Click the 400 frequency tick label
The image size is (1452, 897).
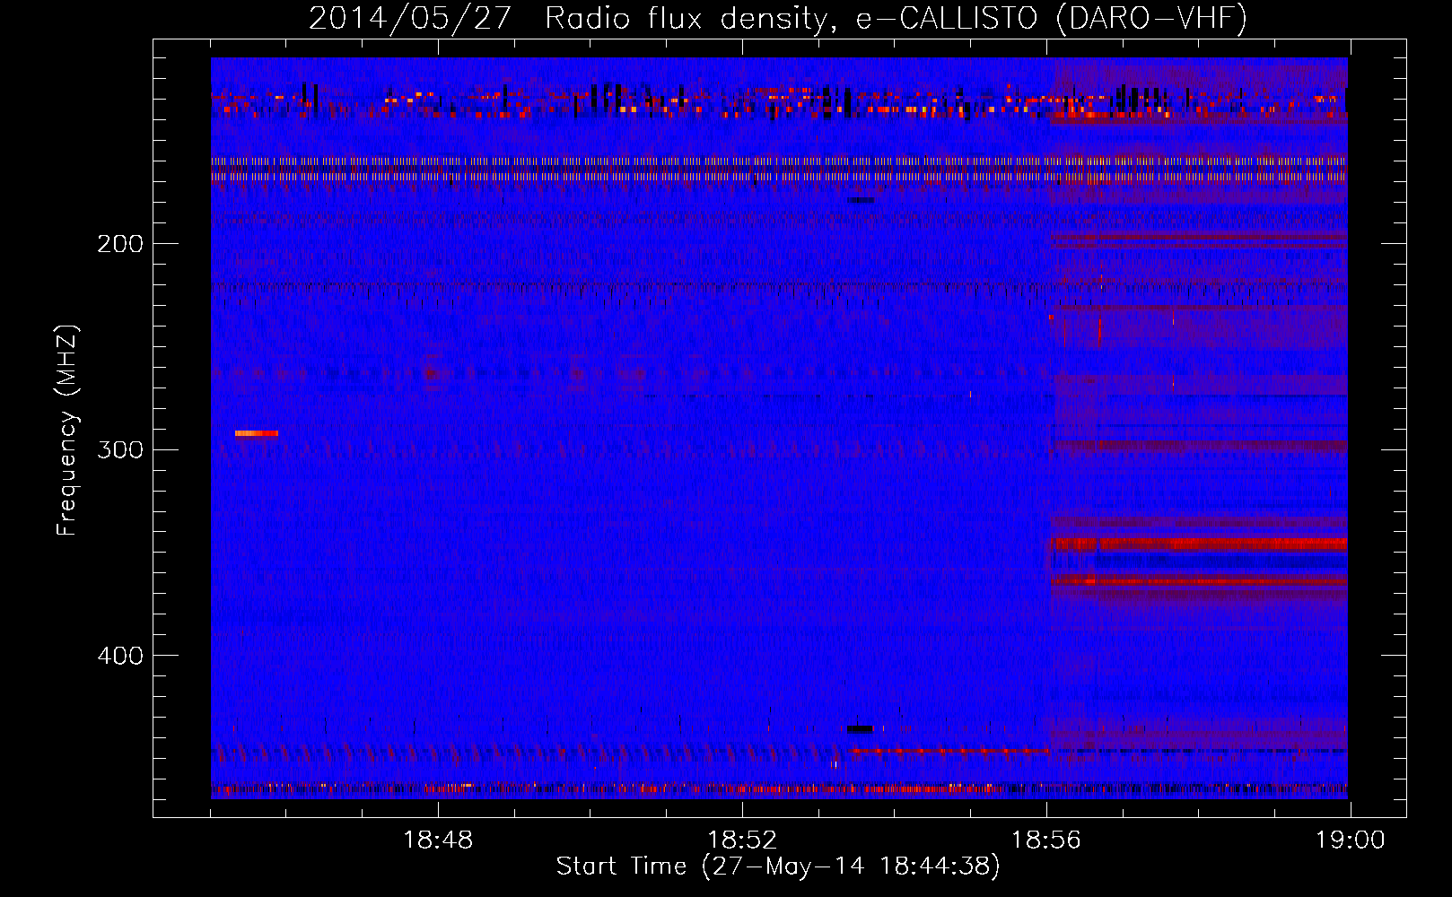120,656
